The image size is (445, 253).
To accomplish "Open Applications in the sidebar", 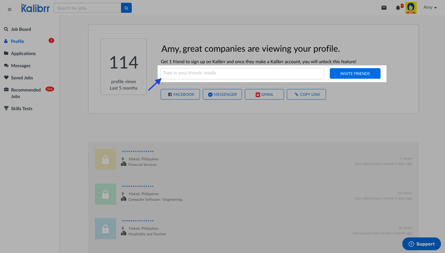I will (x=23, y=54).
